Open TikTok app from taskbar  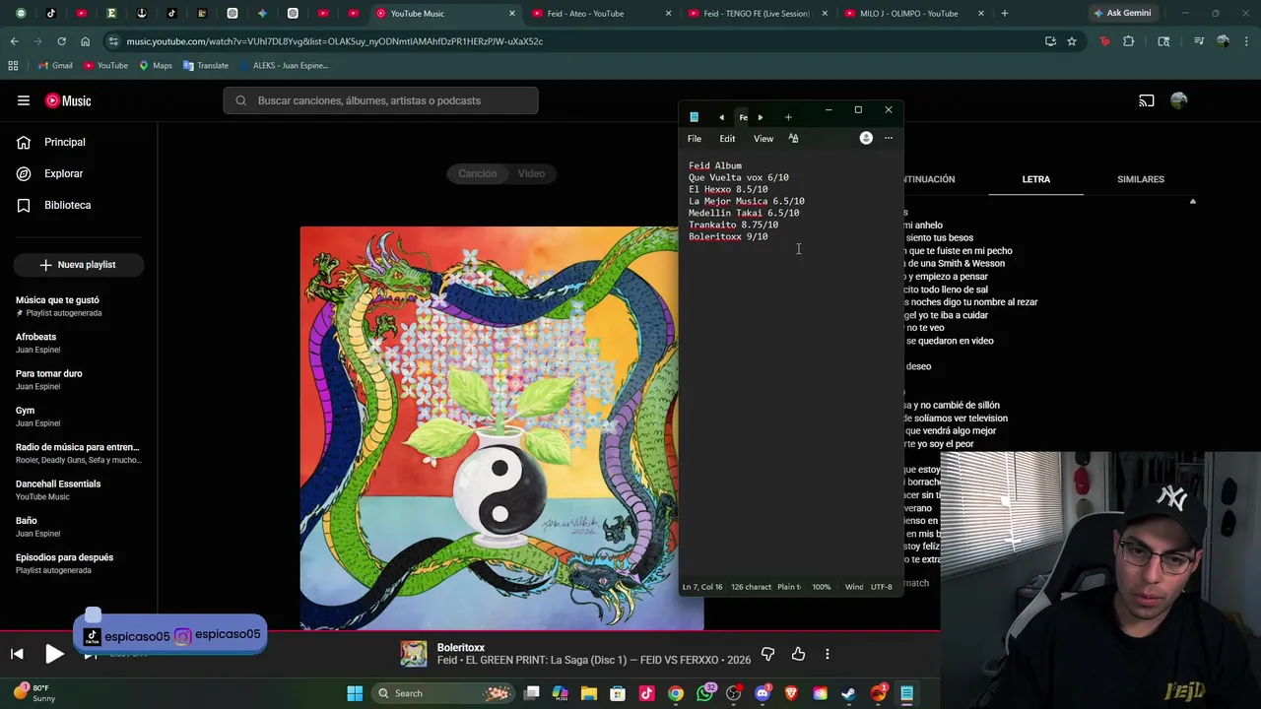coord(646,693)
